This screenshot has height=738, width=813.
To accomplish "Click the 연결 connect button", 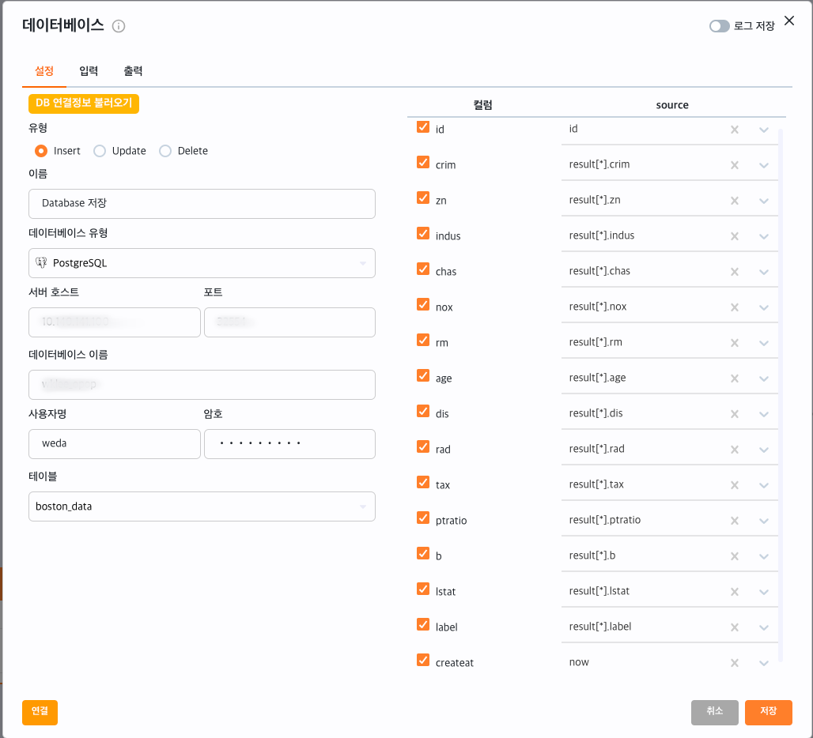I will coord(40,712).
